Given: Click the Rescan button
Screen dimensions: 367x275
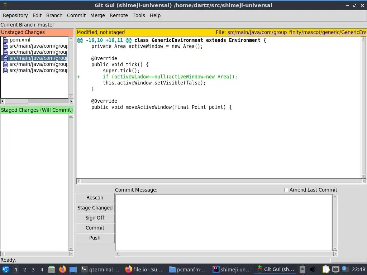Looking at the screenshot, I should (95, 198).
